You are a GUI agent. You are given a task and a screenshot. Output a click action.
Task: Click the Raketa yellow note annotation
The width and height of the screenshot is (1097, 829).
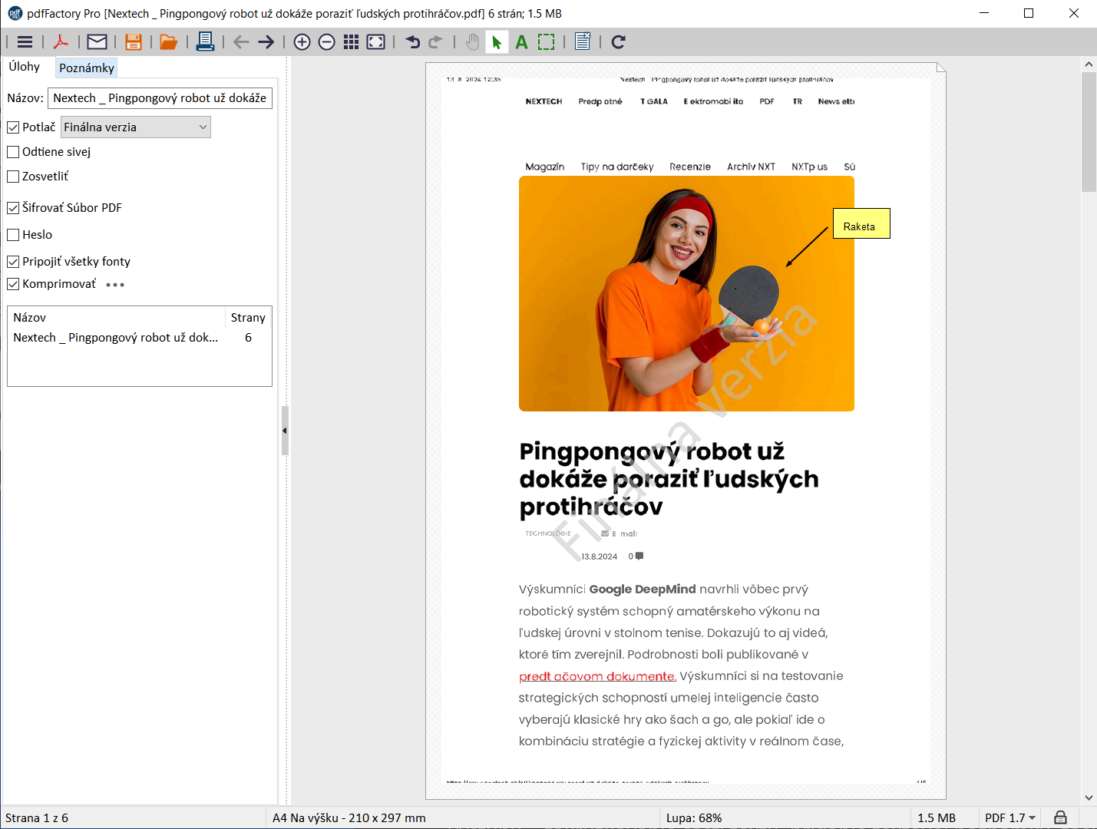tap(861, 223)
